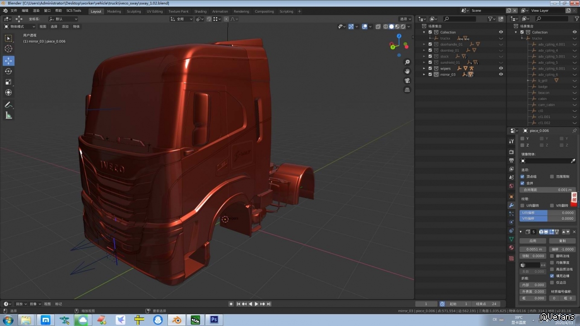Activate the Measure tool

9,115
